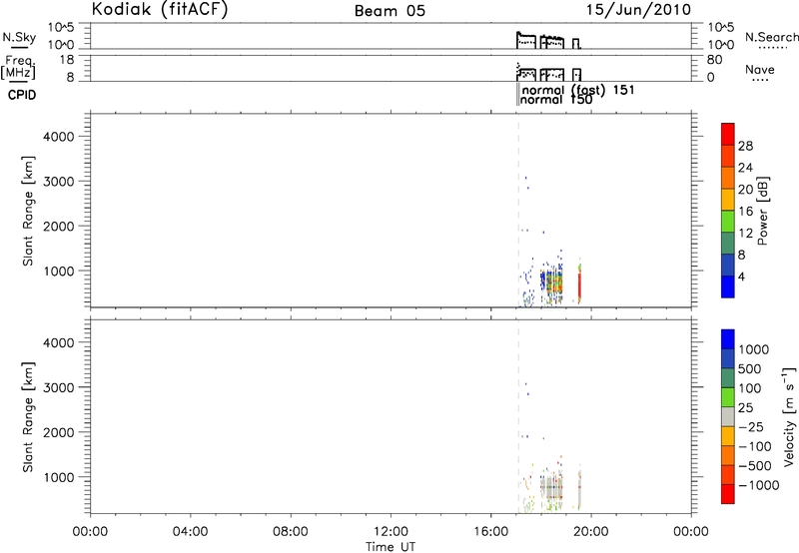
Task: Click the blue top segment of Velocity color bar
Action: click(x=728, y=339)
